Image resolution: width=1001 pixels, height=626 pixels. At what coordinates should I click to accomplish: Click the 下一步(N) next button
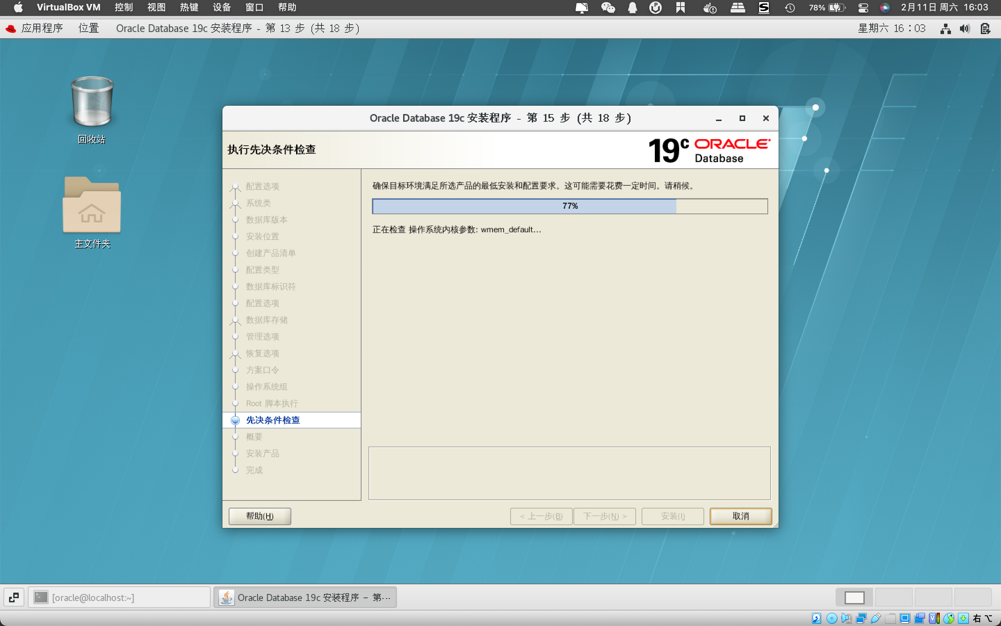coord(605,516)
